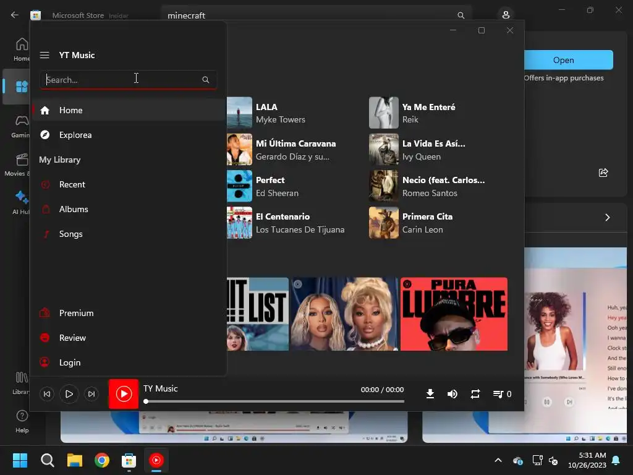The width and height of the screenshot is (633, 475).
Task: Open File Explorer from the taskbar
Action: [75, 460]
